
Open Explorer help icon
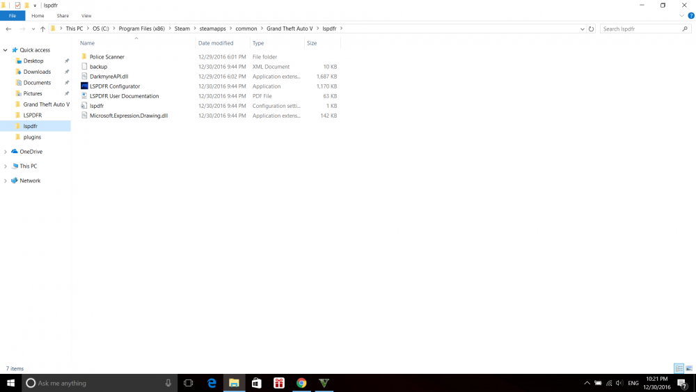coord(691,15)
